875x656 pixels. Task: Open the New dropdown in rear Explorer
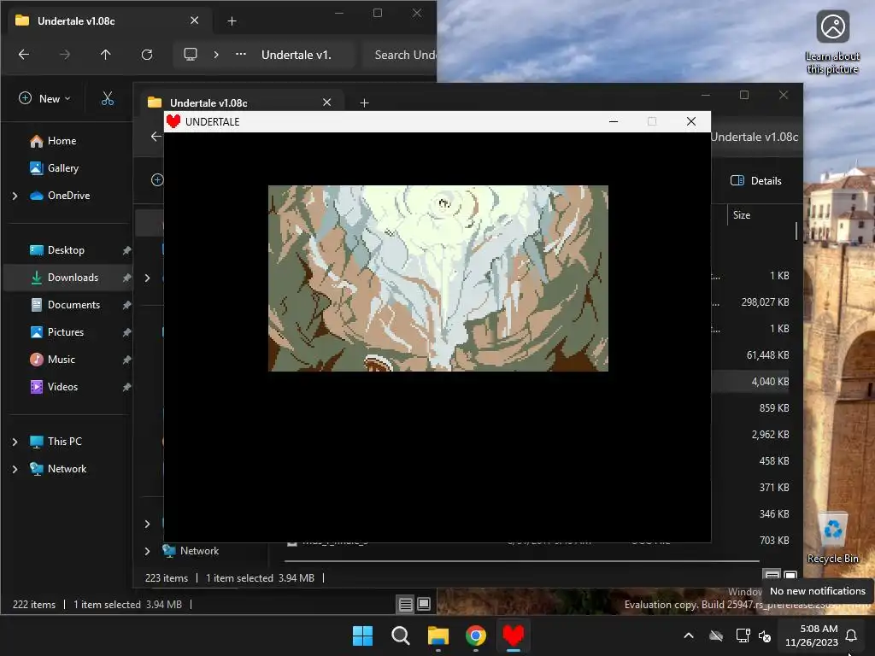(45, 99)
